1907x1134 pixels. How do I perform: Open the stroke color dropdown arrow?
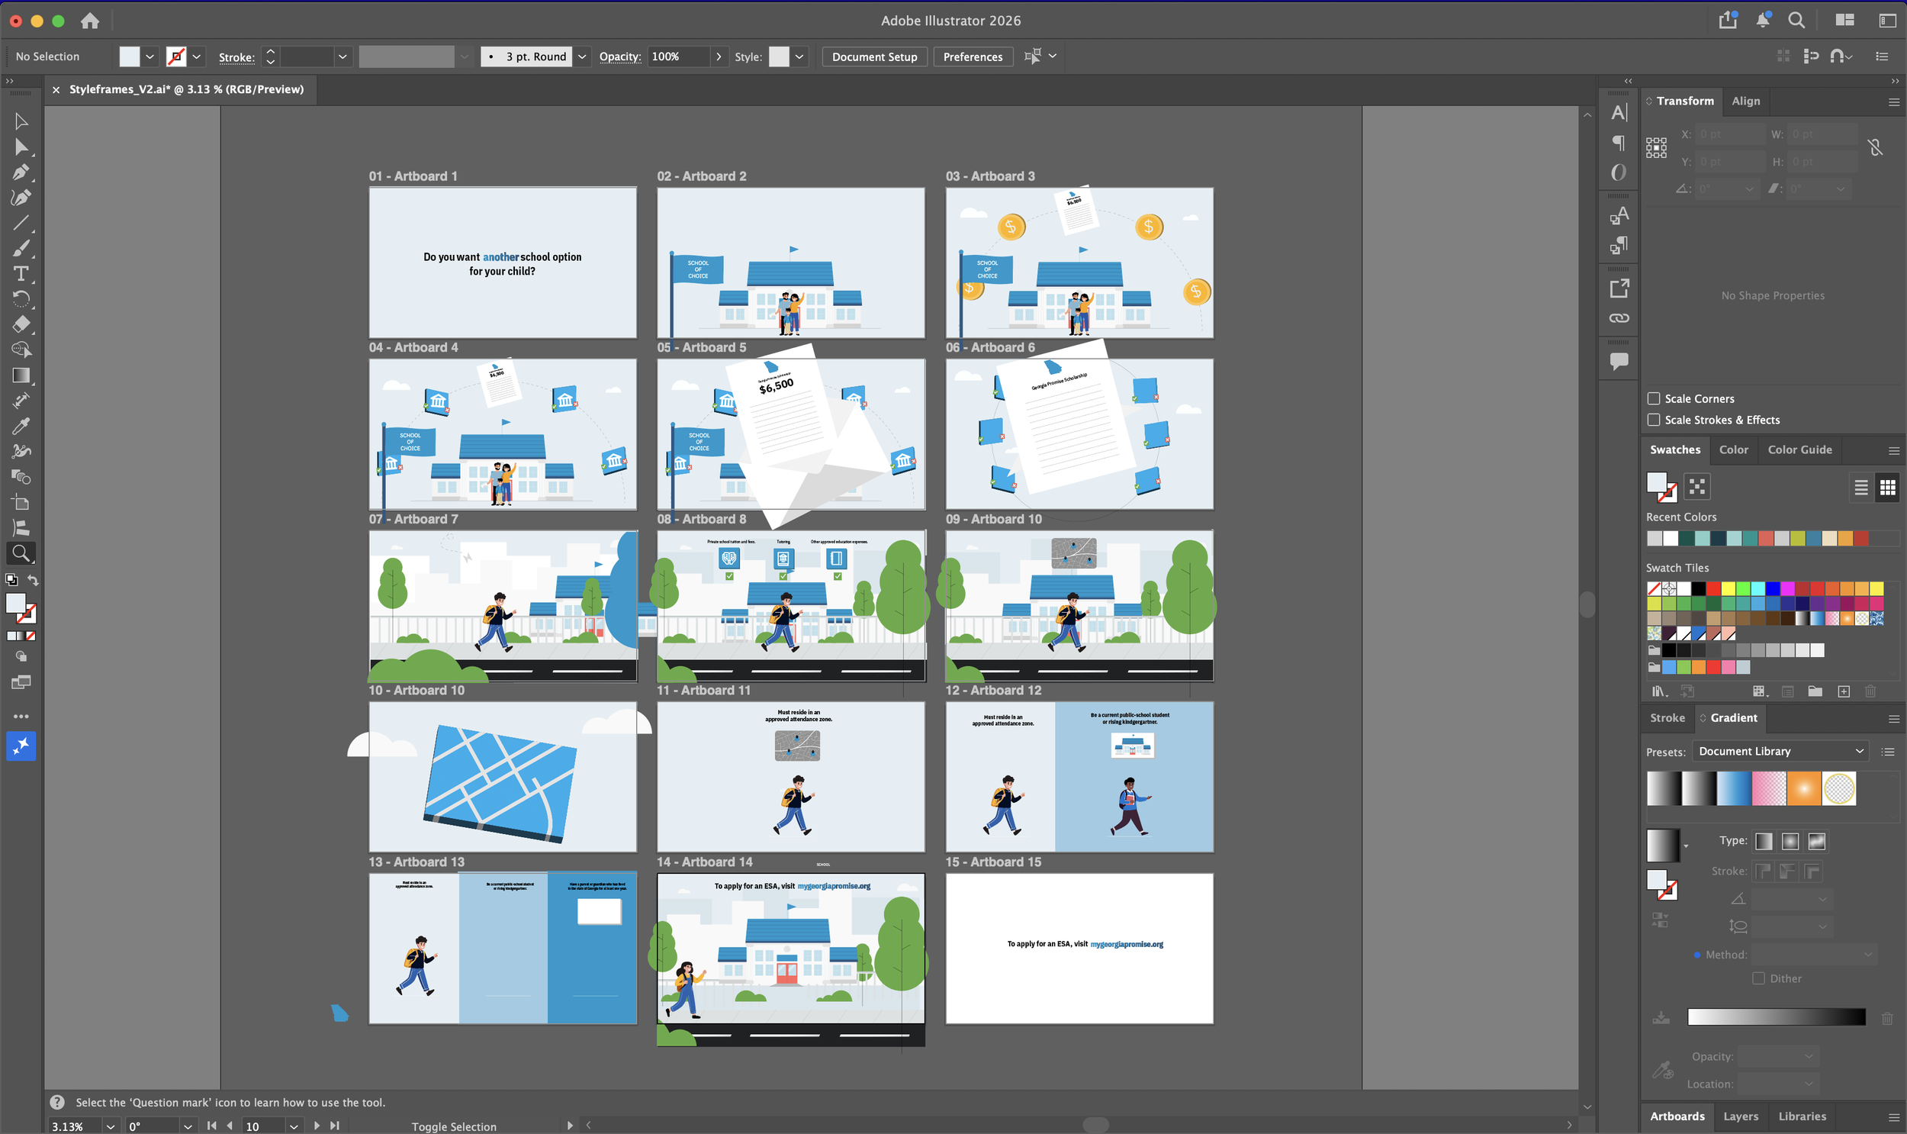pyautogui.click(x=196, y=56)
